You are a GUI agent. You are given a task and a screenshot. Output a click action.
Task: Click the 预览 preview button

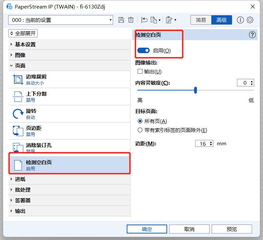tap(231, 229)
